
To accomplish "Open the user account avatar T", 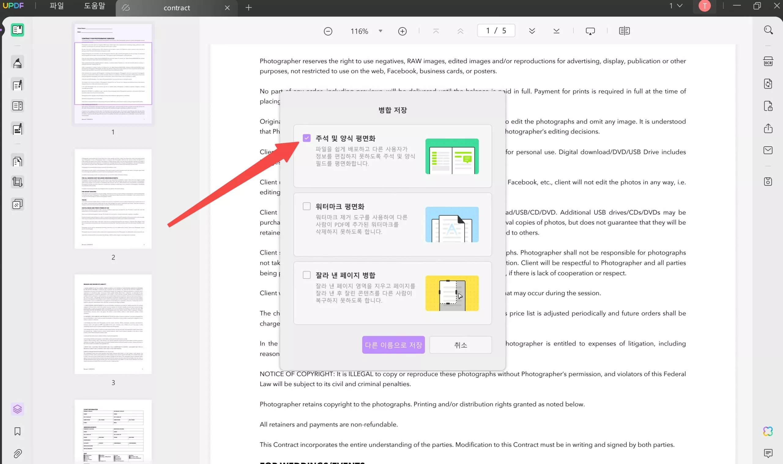I will point(704,6).
